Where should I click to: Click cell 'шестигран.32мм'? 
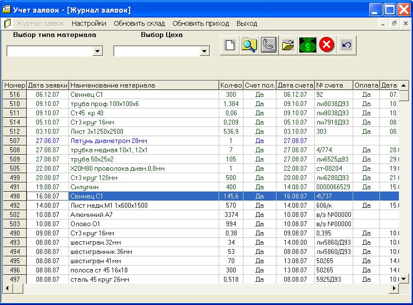point(144,242)
